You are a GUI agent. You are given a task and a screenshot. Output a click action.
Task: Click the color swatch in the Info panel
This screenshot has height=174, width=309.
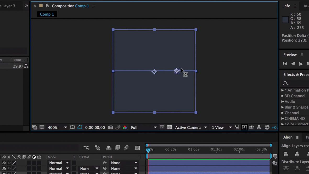click(x=285, y=19)
